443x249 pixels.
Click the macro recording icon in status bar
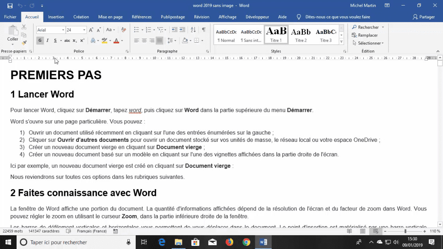116,231
